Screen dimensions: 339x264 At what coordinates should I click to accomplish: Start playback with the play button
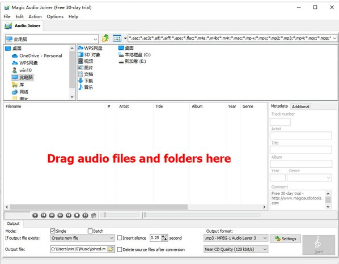[35, 215]
